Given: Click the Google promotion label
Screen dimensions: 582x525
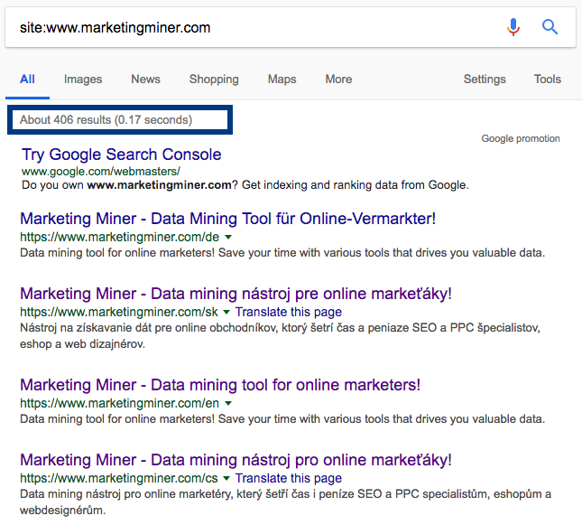Looking at the screenshot, I should tap(521, 138).
